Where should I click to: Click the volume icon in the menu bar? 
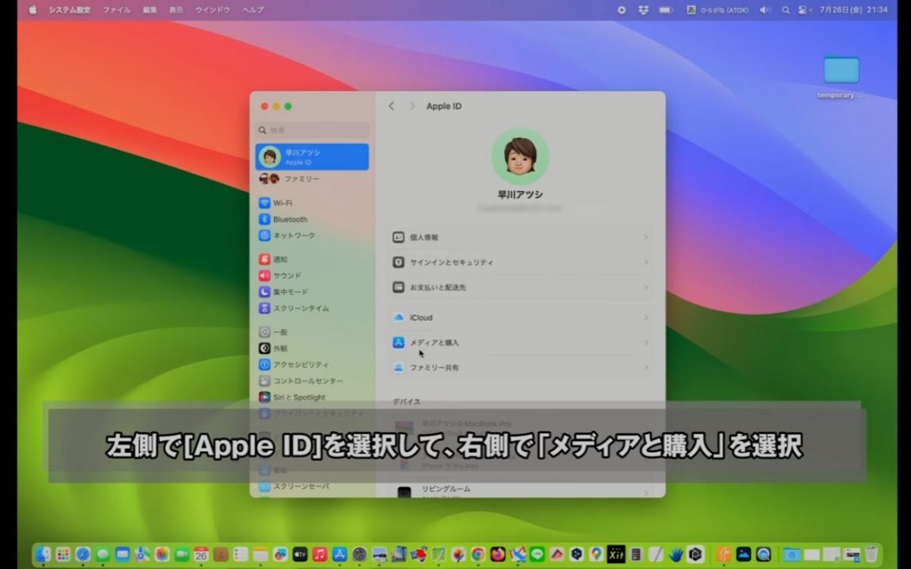pos(764,10)
